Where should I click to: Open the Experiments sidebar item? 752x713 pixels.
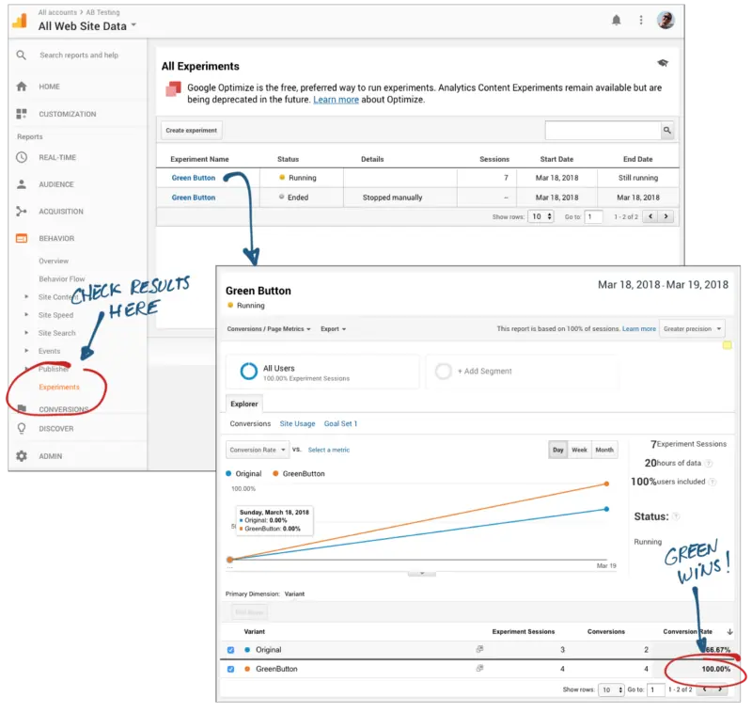coord(59,387)
